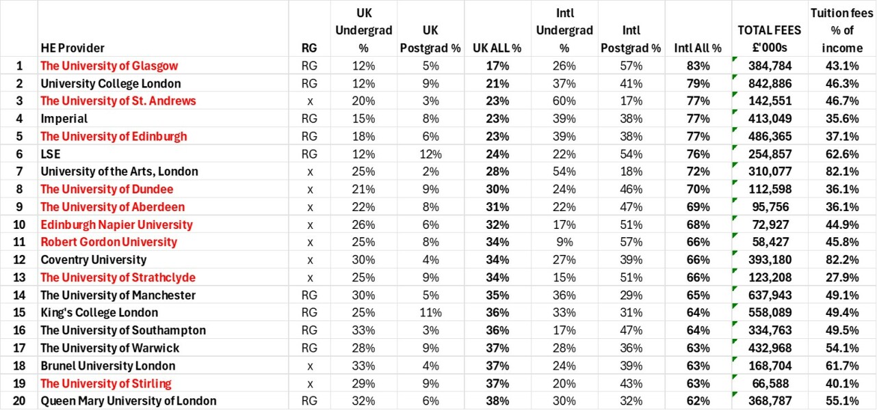Click the RG column header
The height and width of the screenshot is (410, 877).
tap(309, 29)
